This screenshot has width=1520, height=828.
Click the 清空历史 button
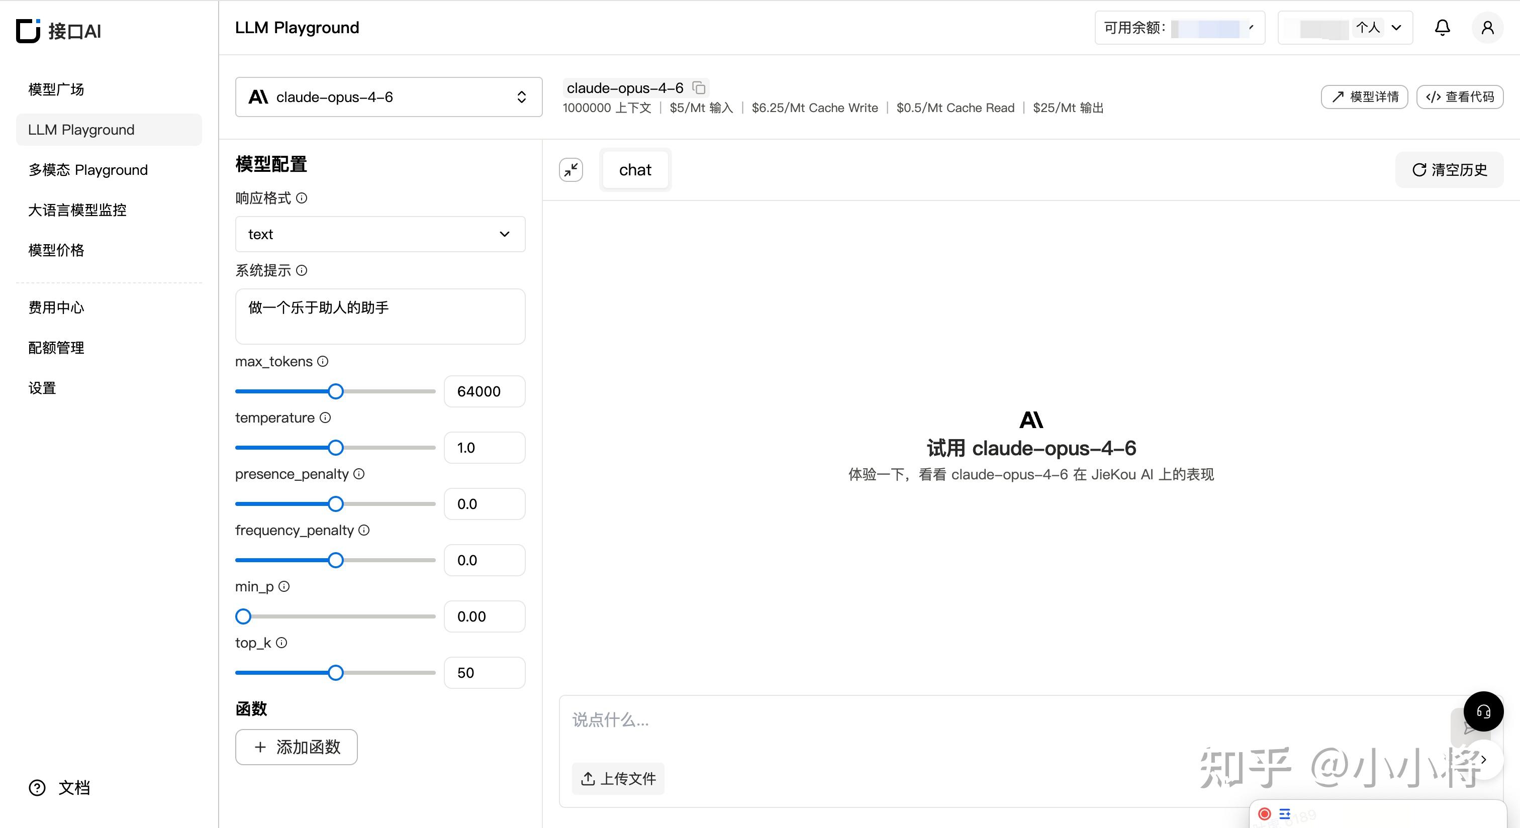coord(1449,170)
